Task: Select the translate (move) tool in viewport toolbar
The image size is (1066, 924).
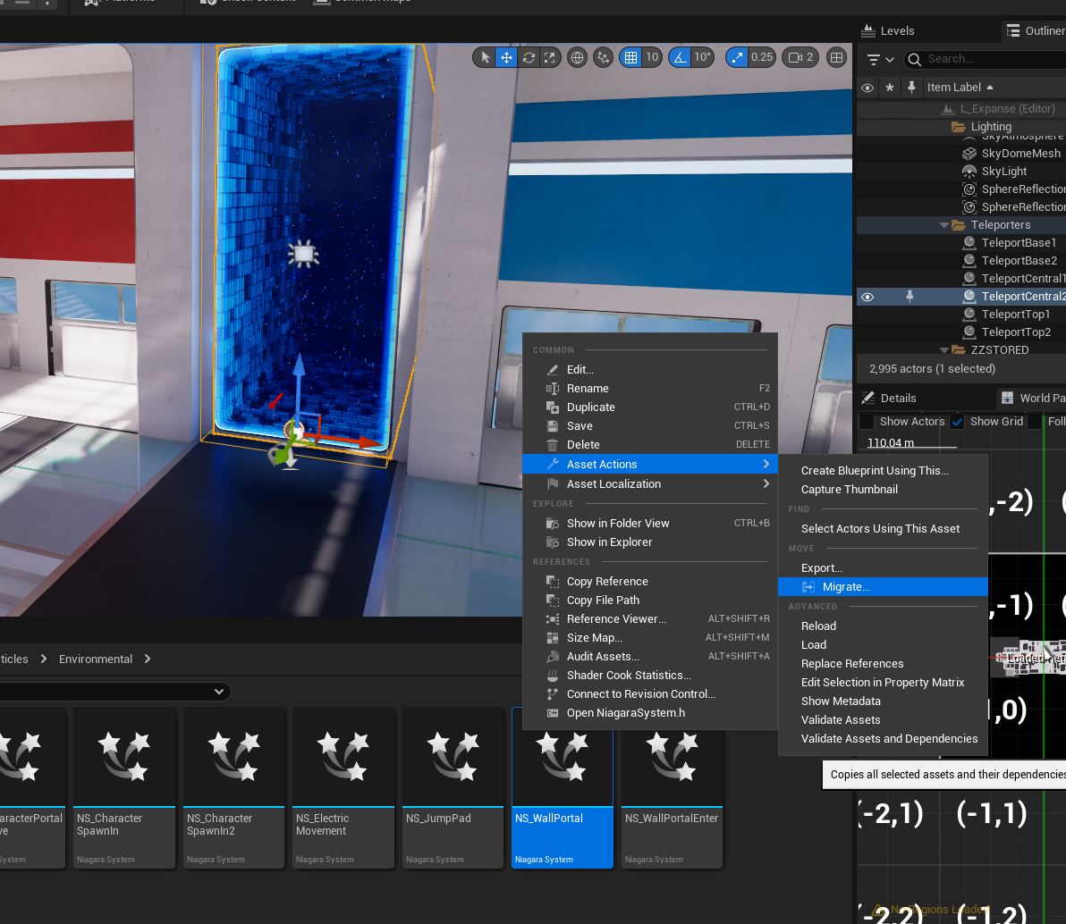Action: click(x=506, y=57)
